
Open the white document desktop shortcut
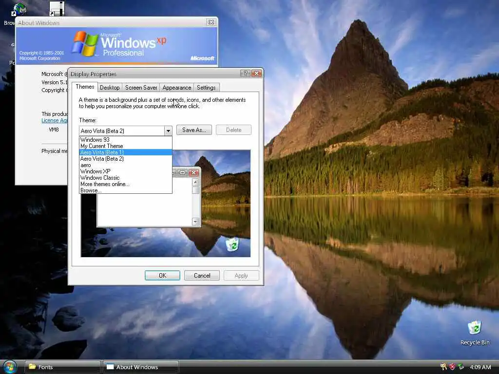pos(58,8)
